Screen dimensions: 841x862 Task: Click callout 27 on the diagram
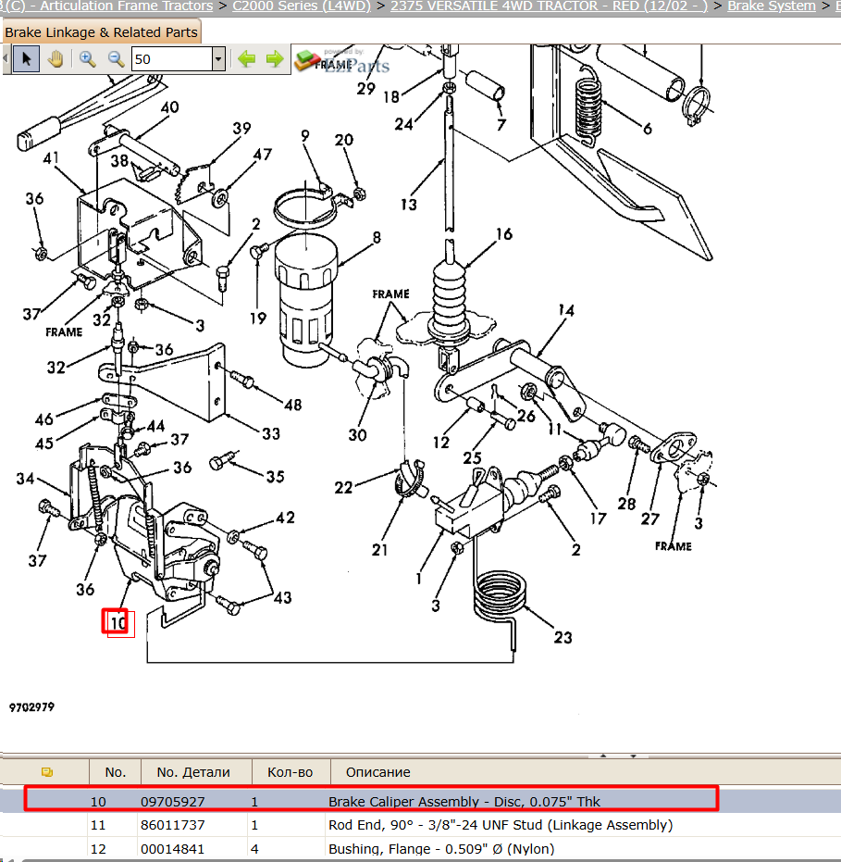point(649,518)
